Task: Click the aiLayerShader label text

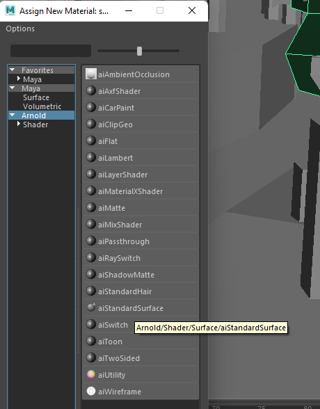Action: 123,175
